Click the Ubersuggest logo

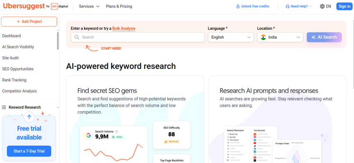pos(24,6)
